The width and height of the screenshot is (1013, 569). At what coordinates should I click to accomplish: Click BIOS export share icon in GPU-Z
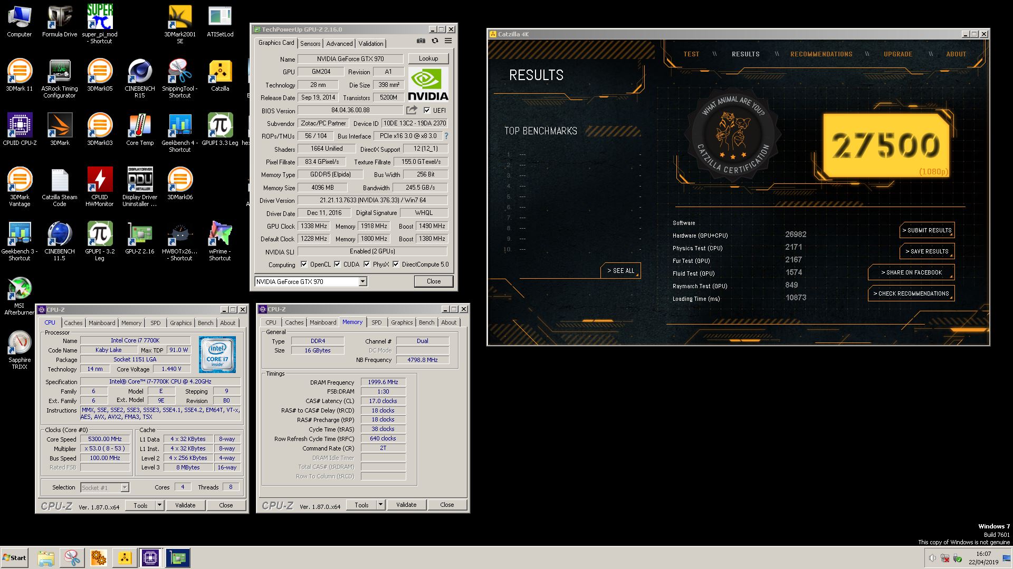412,110
